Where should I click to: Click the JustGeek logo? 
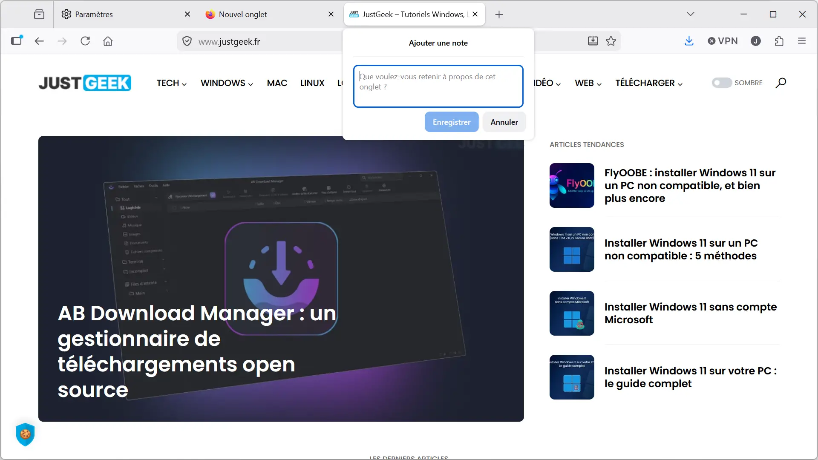[85, 83]
